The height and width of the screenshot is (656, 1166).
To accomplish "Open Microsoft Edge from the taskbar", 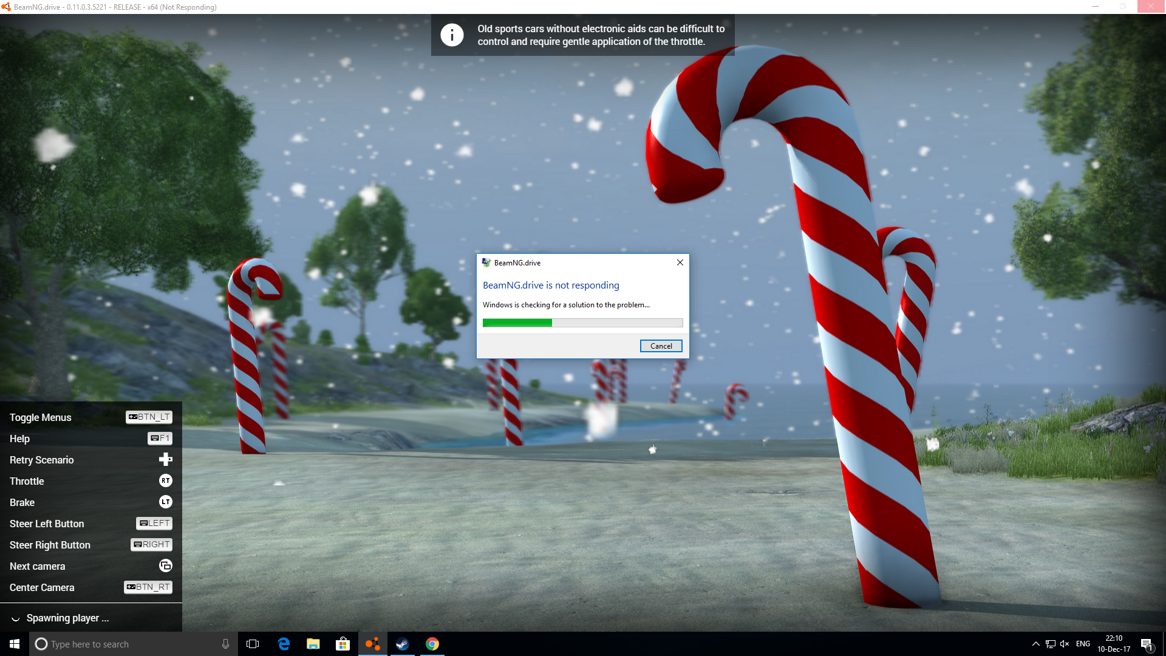I will [x=284, y=644].
